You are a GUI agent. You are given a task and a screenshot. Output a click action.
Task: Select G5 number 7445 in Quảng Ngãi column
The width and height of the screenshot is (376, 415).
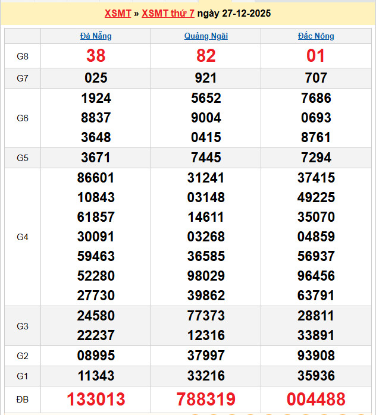206,158
